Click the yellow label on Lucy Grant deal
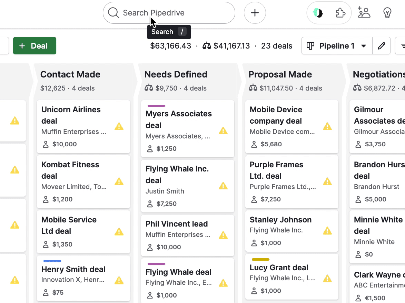This screenshot has width=405, height=303. [260, 259]
